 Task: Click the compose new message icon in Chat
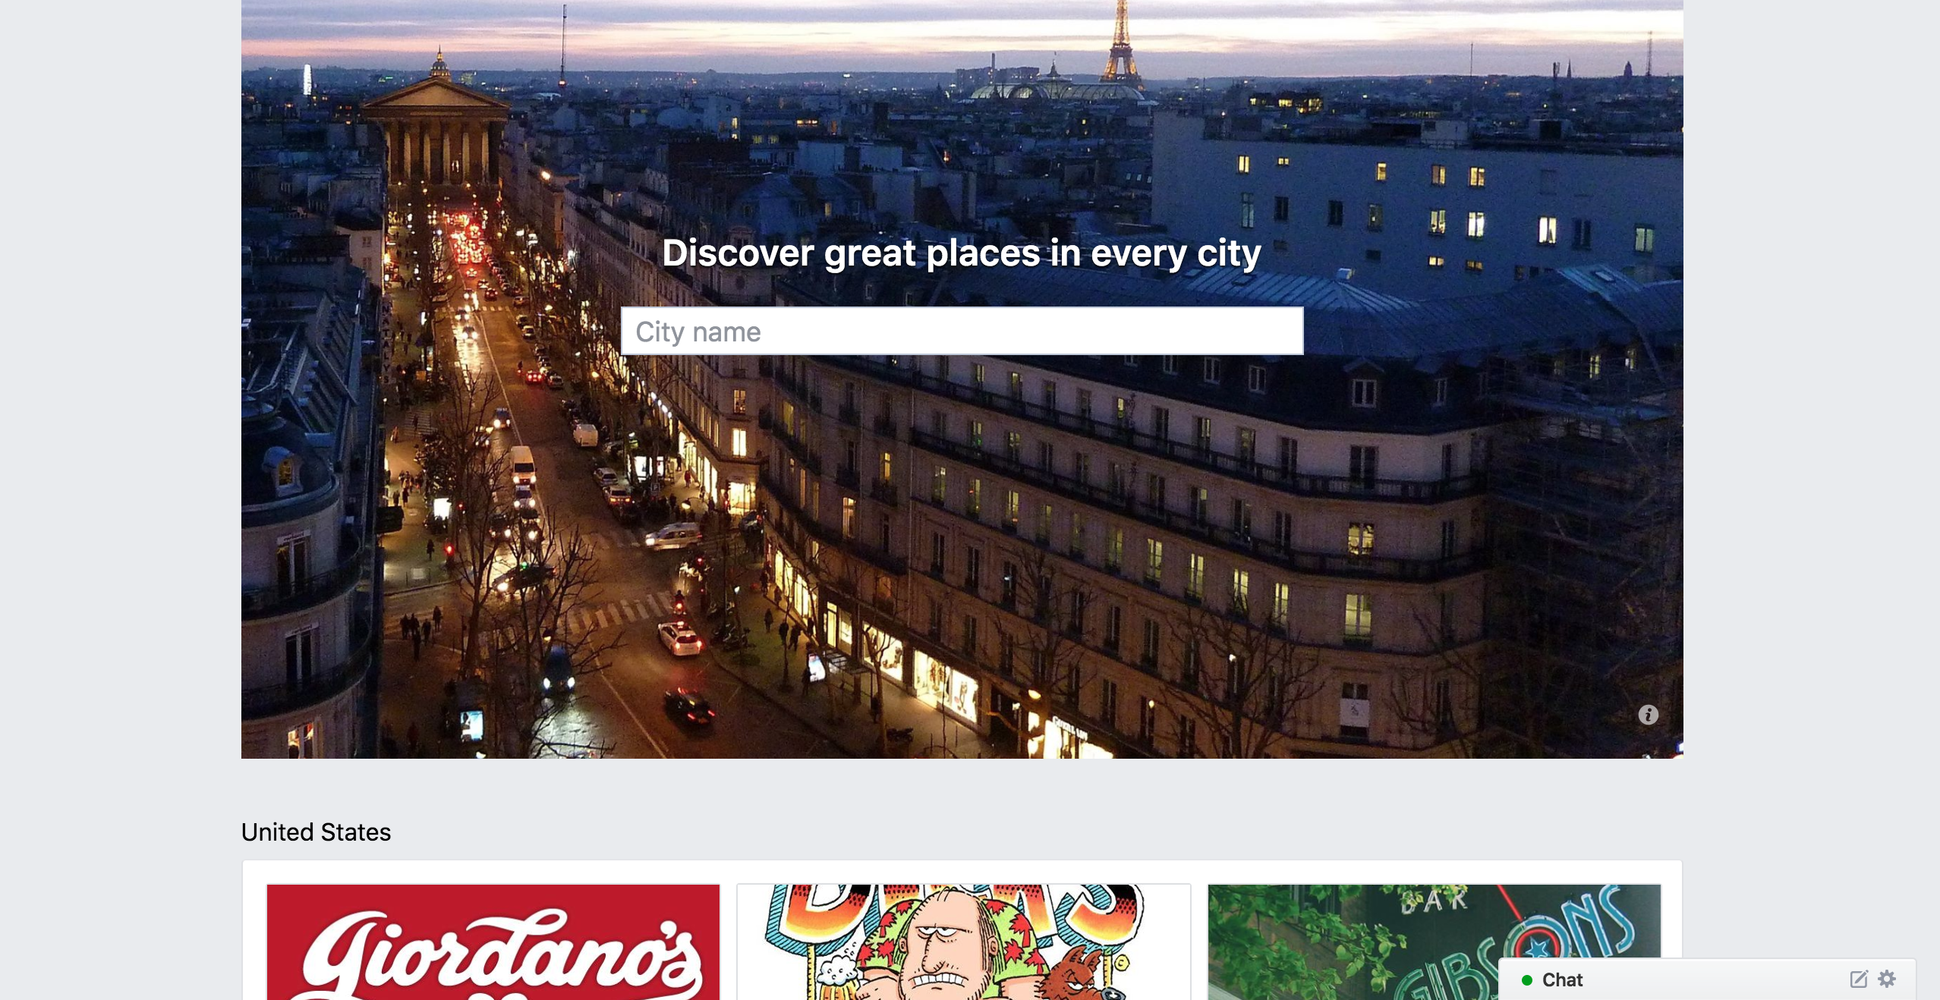(x=1858, y=980)
